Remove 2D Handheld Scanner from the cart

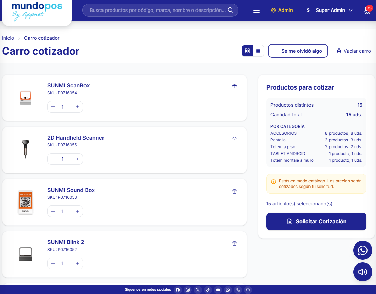pyautogui.click(x=234, y=139)
